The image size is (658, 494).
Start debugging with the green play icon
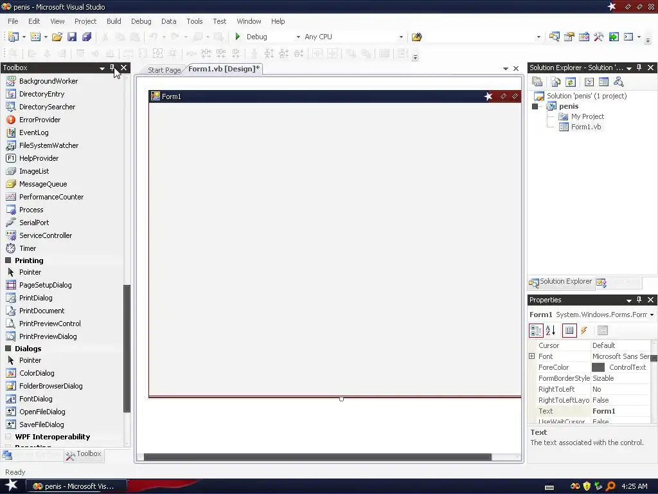[x=238, y=37]
